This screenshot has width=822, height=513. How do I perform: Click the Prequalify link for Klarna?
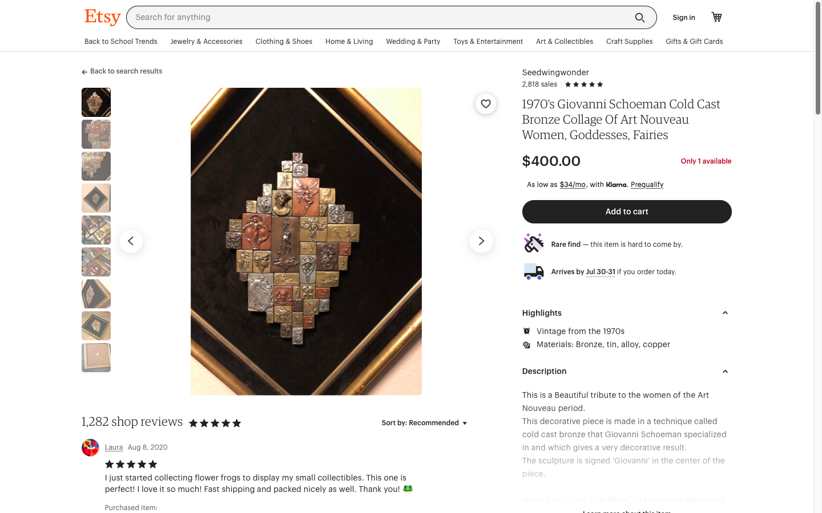click(647, 185)
